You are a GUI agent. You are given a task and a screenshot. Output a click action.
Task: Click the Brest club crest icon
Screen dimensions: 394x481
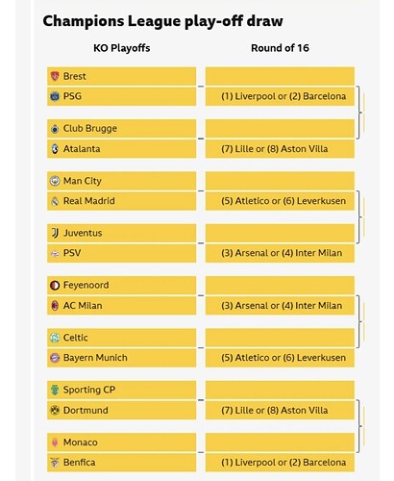55,76
